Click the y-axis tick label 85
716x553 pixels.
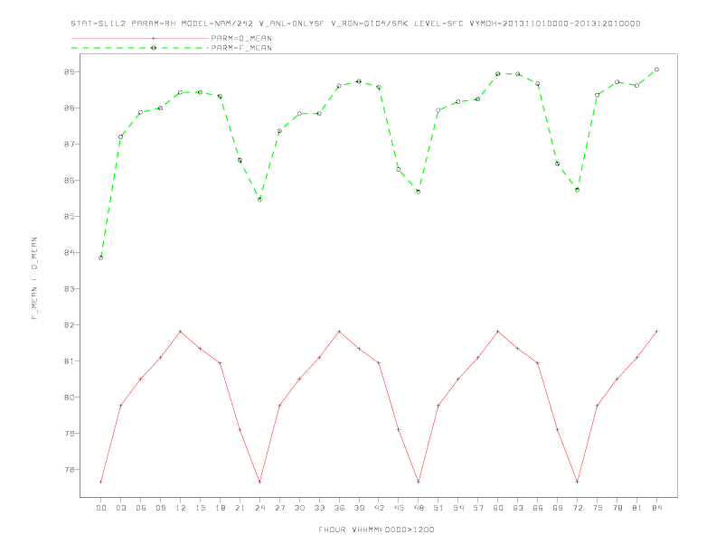tap(69, 216)
